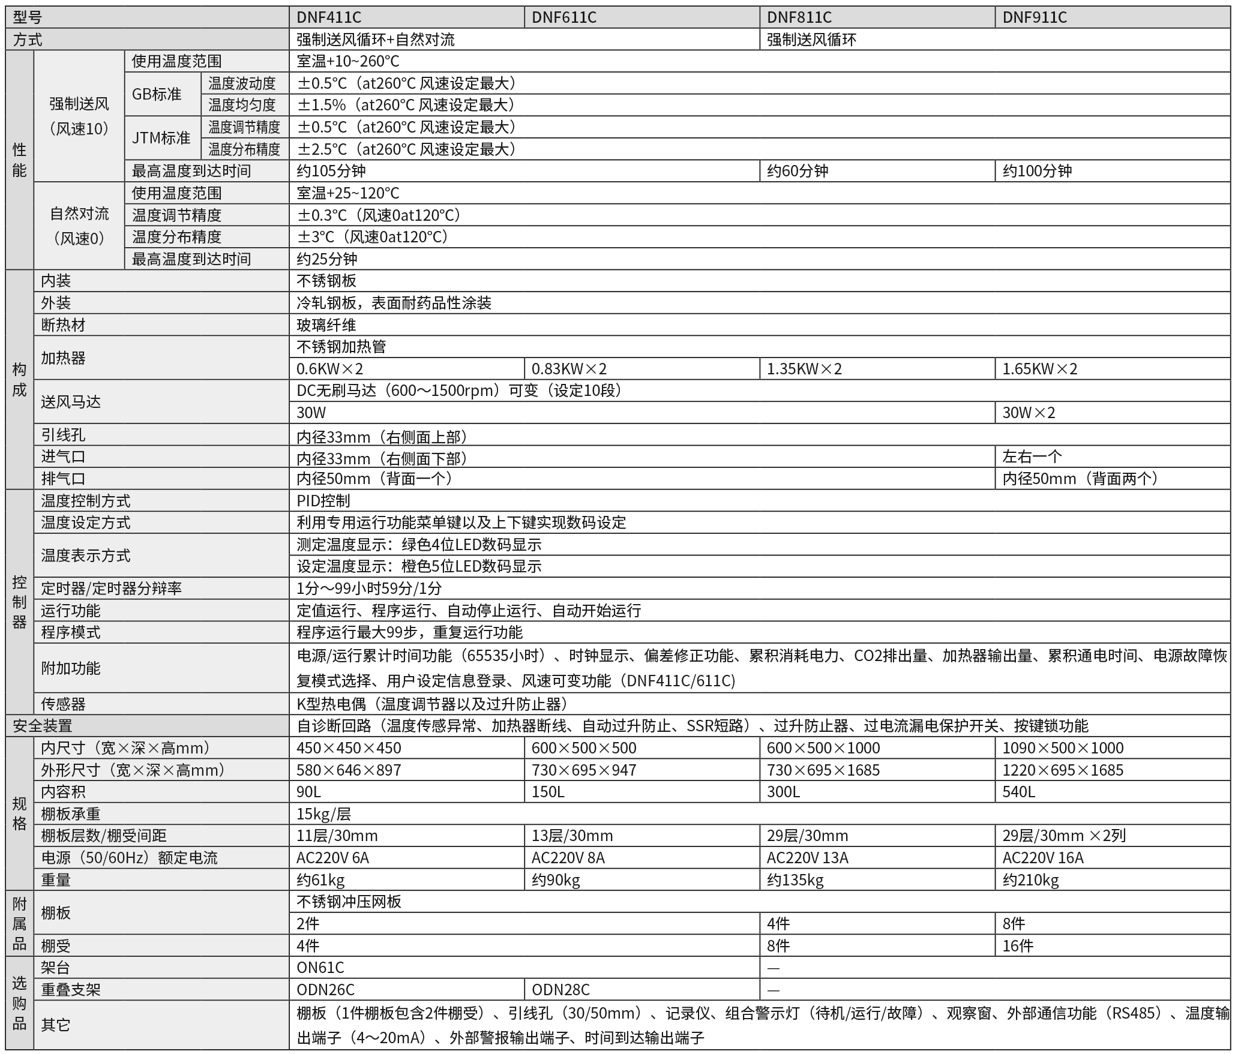Viewport: 1238px width, 1054px height.
Task: Click the 绿色4位LED measured display cell
Action: click(760, 544)
